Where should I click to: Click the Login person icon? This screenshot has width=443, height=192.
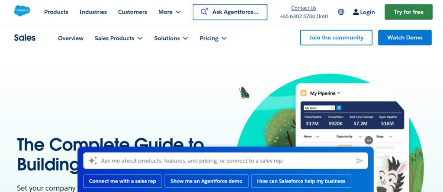[x=356, y=12]
